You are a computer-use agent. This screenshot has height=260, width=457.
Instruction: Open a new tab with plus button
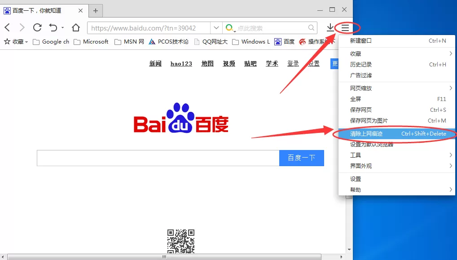(95, 11)
